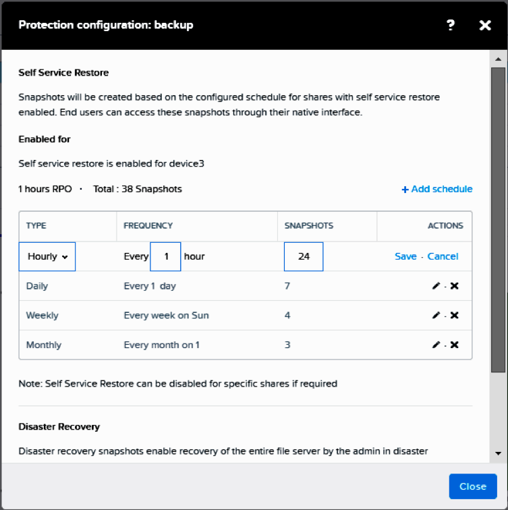Click the scrollbar up arrow

(x=499, y=59)
